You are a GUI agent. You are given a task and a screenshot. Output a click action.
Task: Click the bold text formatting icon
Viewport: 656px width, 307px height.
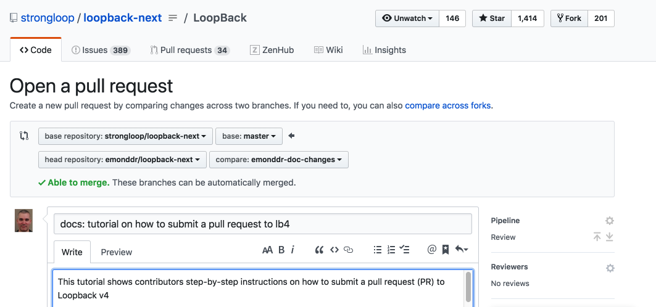281,250
